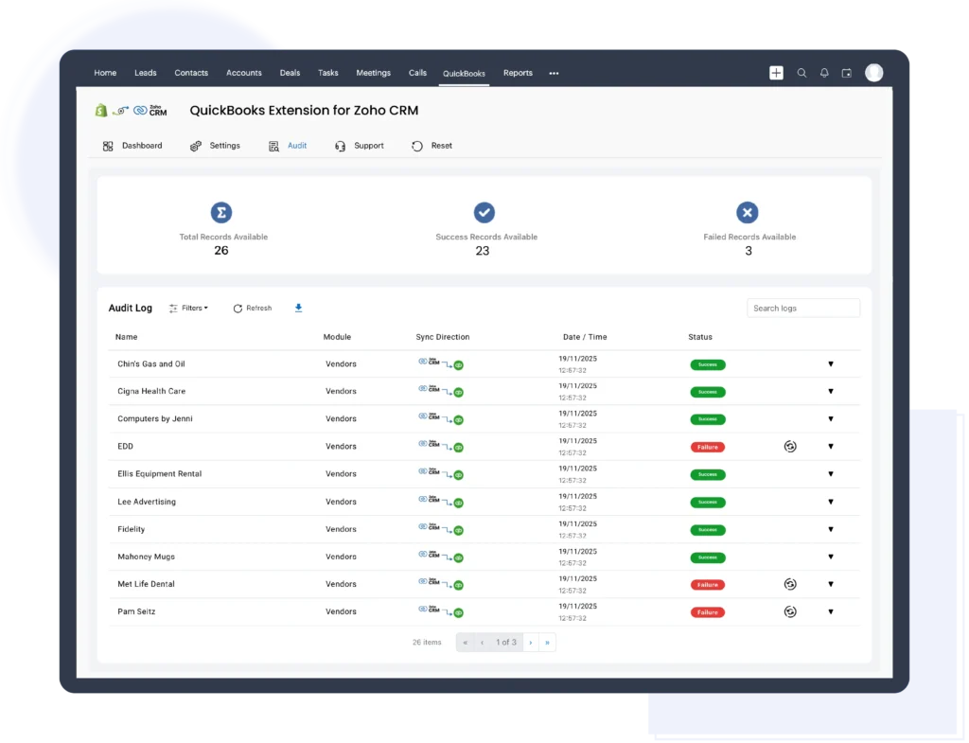Image resolution: width=969 pixels, height=743 pixels.
Task: Switch to the QuickBooks tab
Action: [x=464, y=72]
